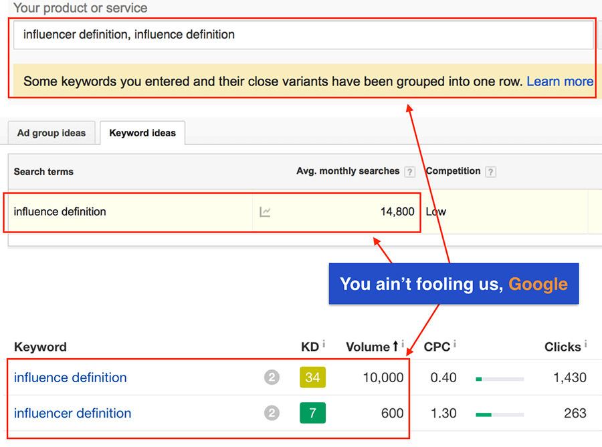Click the help icon next to Competition
This screenshot has width=602, height=447.
click(x=491, y=172)
